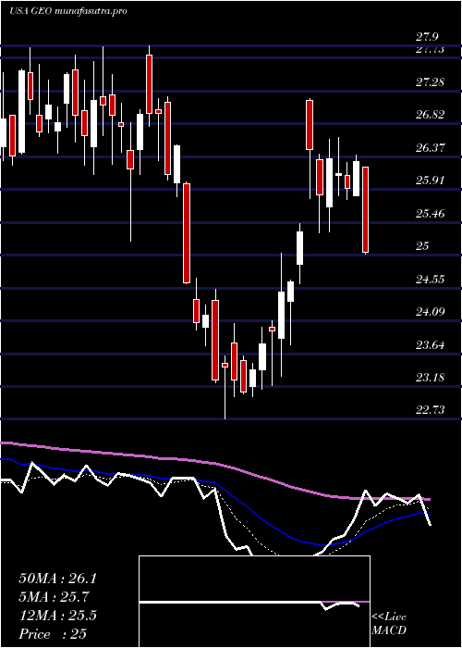
Task: Click the 24.09 price axis label
Action: 430,311
